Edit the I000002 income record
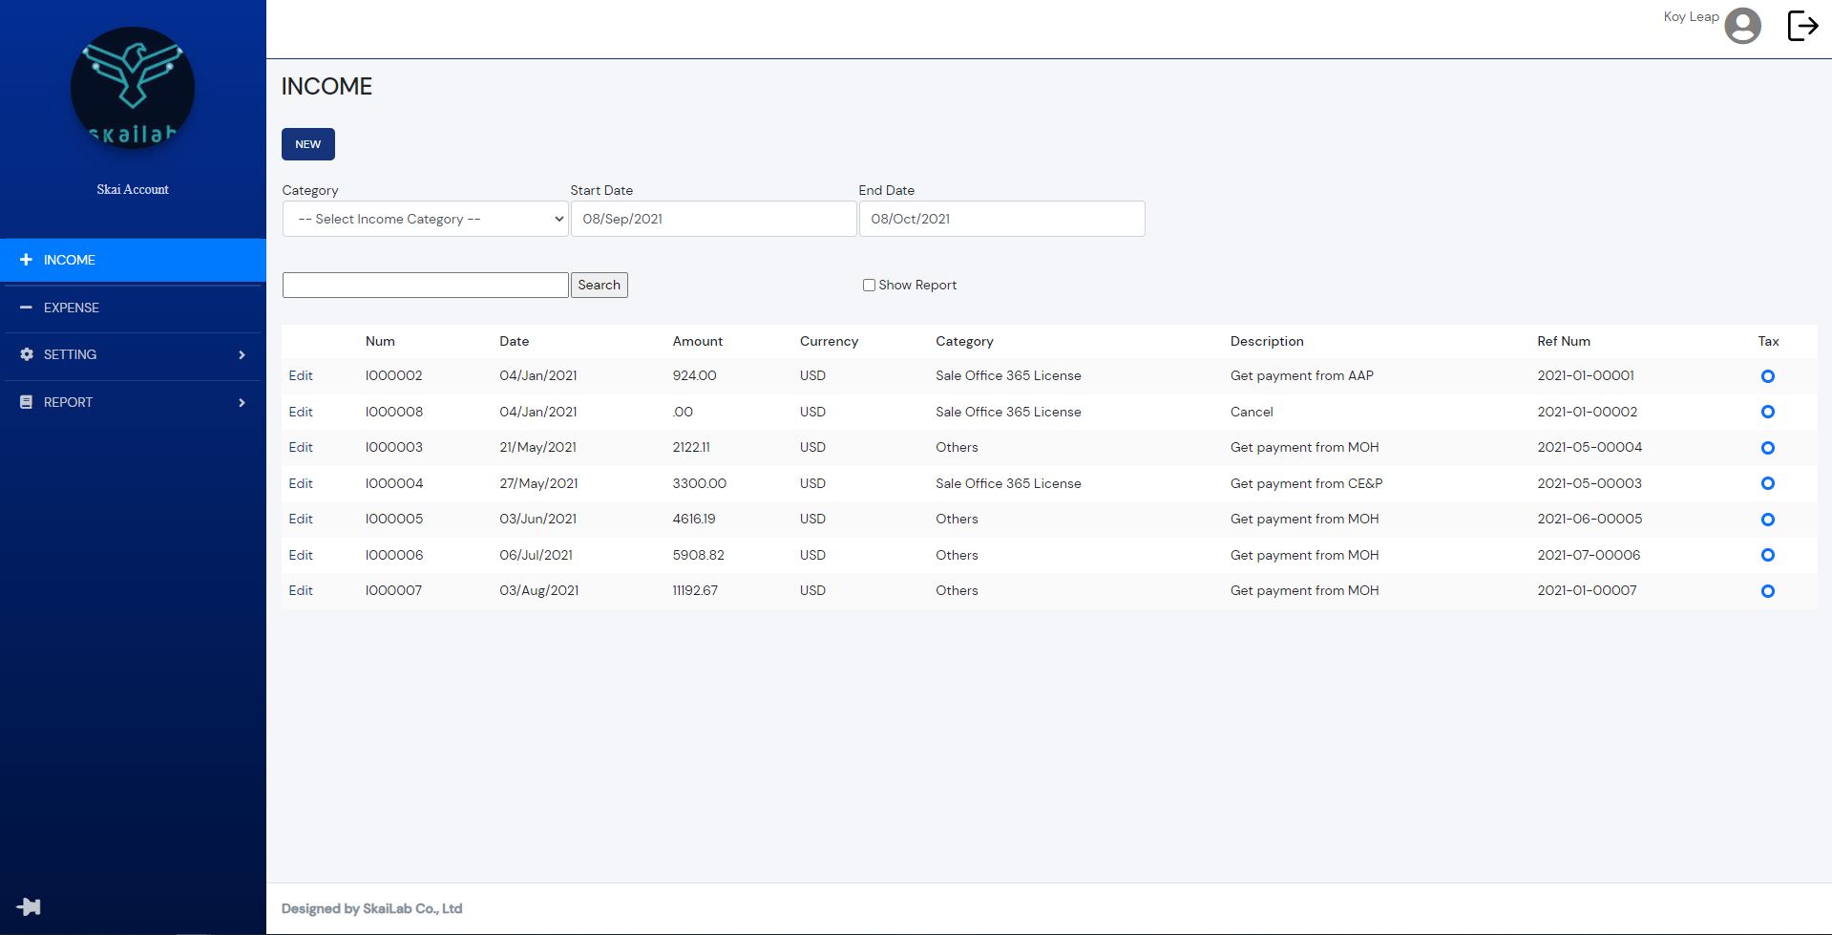This screenshot has width=1832, height=935. (301, 375)
